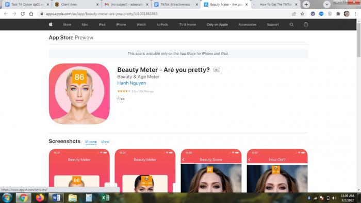
Task: Open the search magnifier in Apple nav
Action: pos(291,24)
